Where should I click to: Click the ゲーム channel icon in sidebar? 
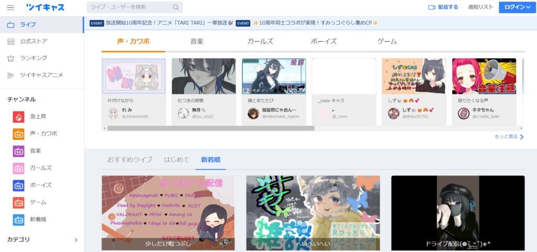tap(18, 203)
